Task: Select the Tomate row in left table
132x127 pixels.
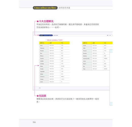Action: coord(54,69)
